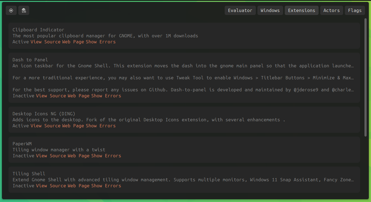Viewport: 371px width, 202px height.
Task: Open the PaperWM Web Page link
Action: pyautogui.click(x=79, y=156)
